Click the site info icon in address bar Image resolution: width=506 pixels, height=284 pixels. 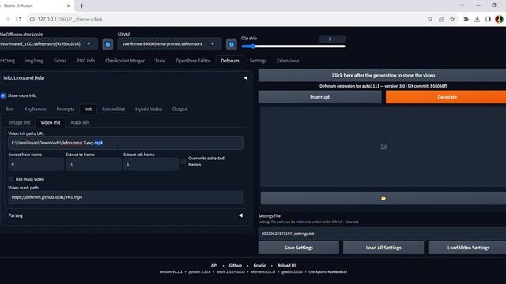coord(32,19)
